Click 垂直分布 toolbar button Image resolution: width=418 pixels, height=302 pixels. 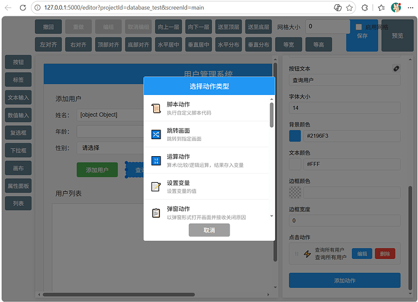(x=259, y=44)
